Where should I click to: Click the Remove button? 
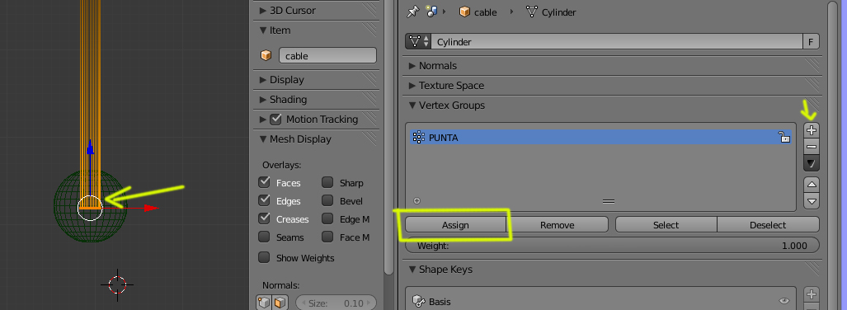pos(558,225)
